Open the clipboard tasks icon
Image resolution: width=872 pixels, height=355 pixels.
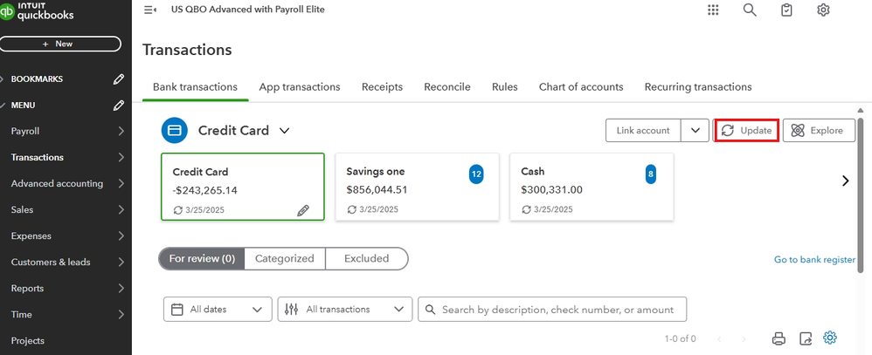(x=786, y=10)
